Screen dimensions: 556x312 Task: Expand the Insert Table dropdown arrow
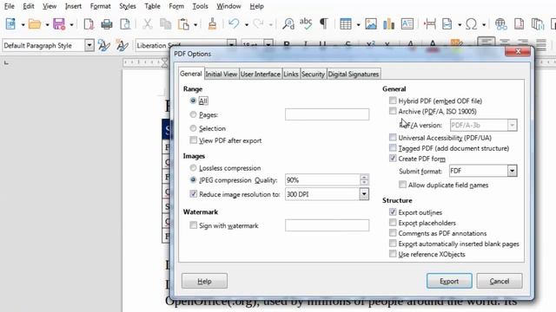click(x=358, y=24)
